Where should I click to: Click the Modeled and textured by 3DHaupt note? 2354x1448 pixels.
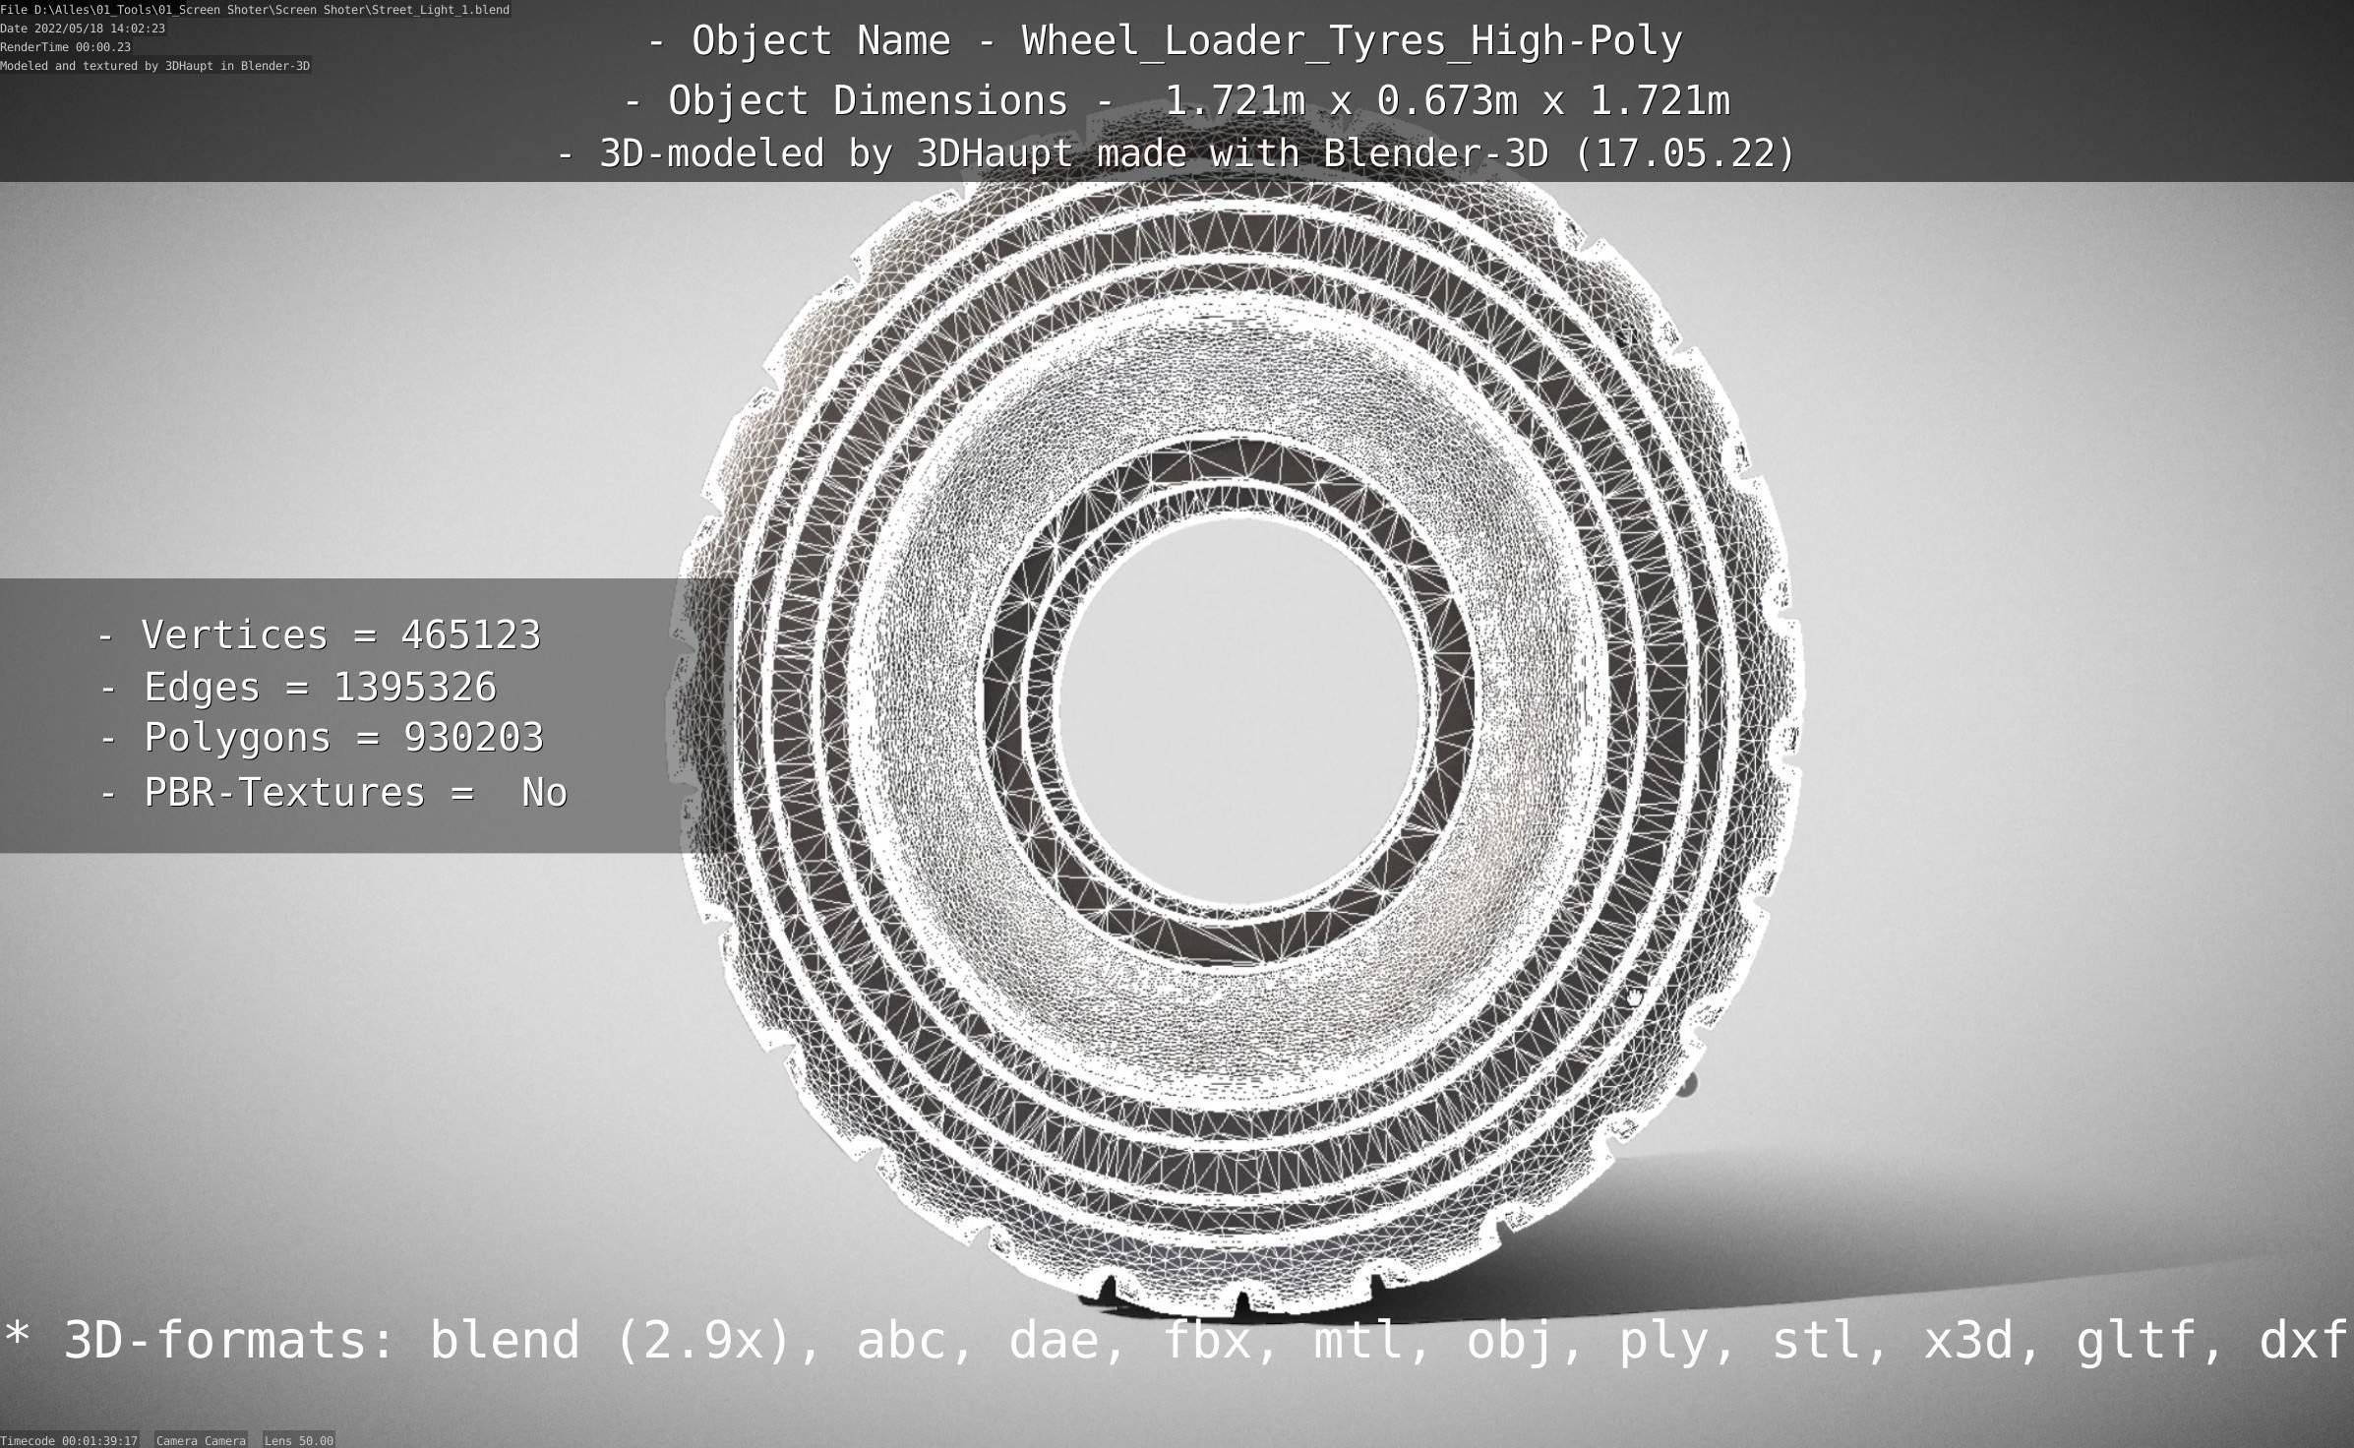[154, 66]
